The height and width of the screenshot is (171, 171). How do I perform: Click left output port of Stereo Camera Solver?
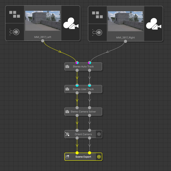tap(77, 115)
